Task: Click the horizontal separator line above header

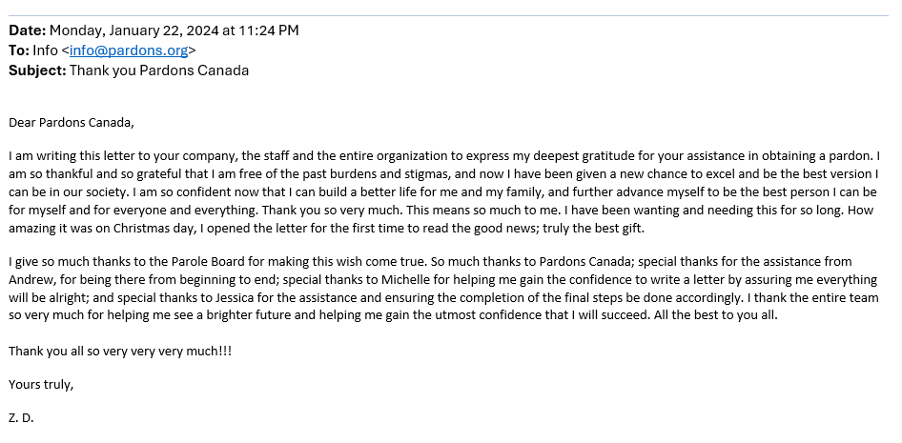Action: coord(449,15)
